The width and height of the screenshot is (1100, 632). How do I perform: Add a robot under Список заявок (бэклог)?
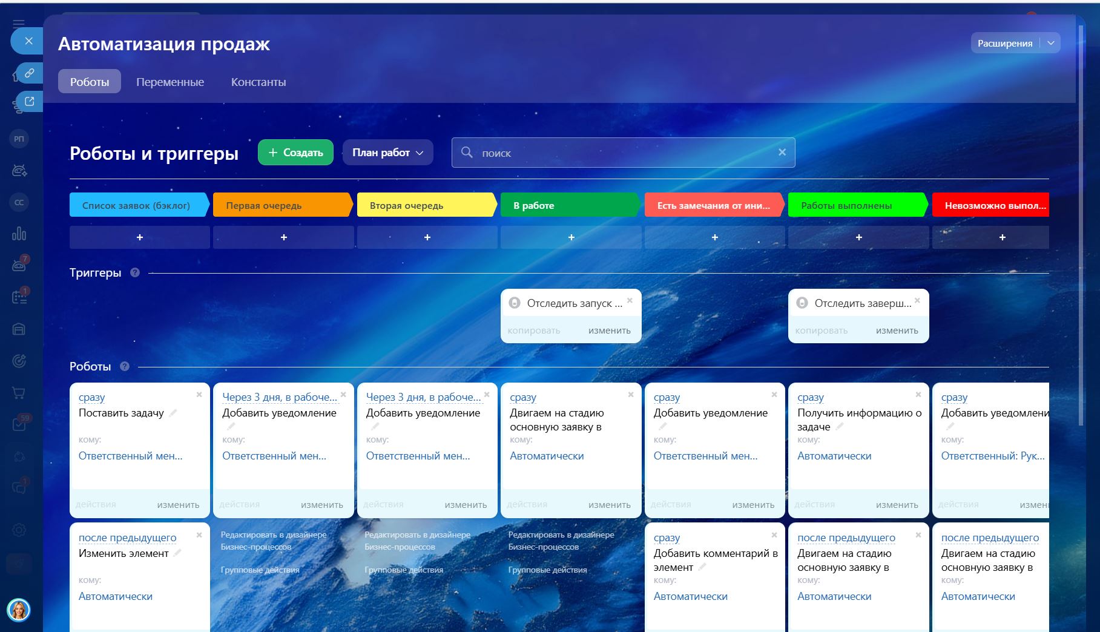[x=140, y=237]
